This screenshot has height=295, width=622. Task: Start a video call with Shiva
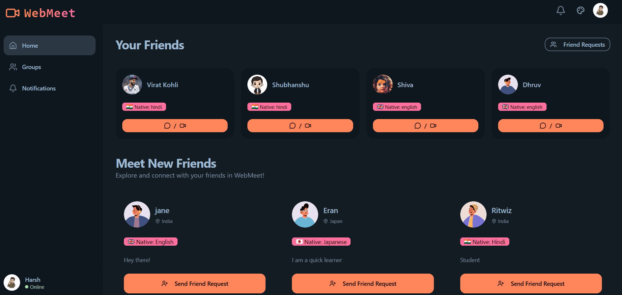tap(433, 126)
